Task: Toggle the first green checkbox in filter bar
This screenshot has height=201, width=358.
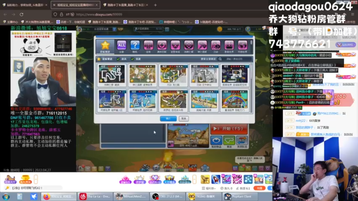Action: tap(118, 59)
